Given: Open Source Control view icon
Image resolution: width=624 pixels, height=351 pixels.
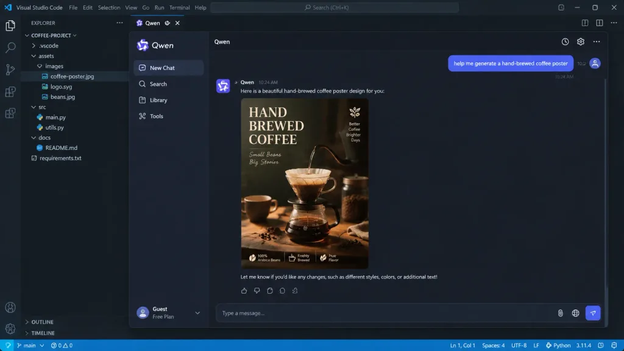Looking at the screenshot, I should tap(10, 69).
